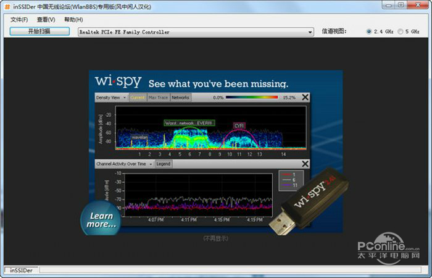This screenshot has height=278, width=432.
Task: Click the density color gradient bar
Action: [253, 98]
